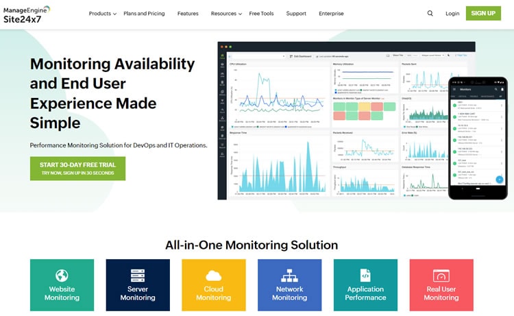Tap the blue plus button on phone mockup
This screenshot has height=316, width=514.
(x=499, y=180)
